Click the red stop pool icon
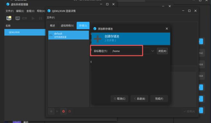 (x=63, y=111)
